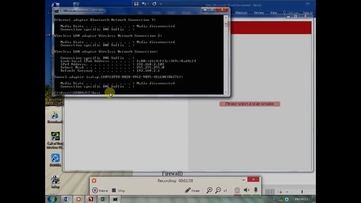Click the zoom out minus in Word's status bar

[x=287, y=192]
